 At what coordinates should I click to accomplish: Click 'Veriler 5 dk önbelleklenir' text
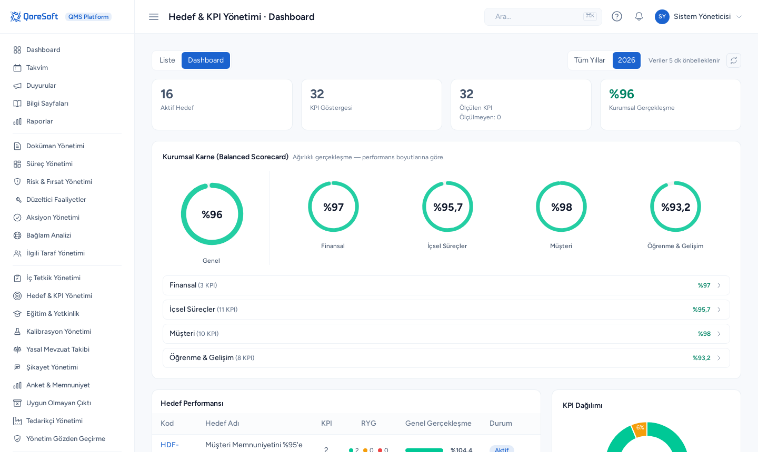684,60
